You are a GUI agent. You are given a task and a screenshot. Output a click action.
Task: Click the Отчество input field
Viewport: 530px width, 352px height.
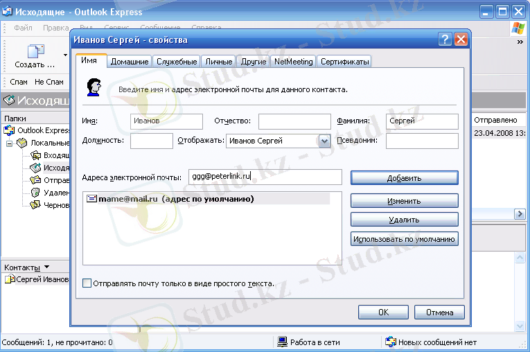click(294, 121)
